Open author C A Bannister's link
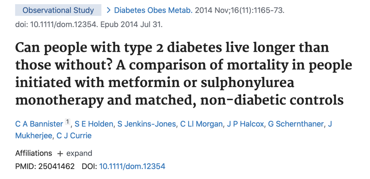This screenshot has width=370, height=179. (x=39, y=124)
